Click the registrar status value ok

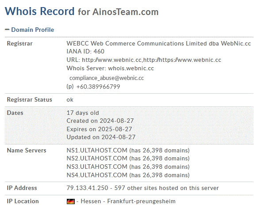[70, 100]
